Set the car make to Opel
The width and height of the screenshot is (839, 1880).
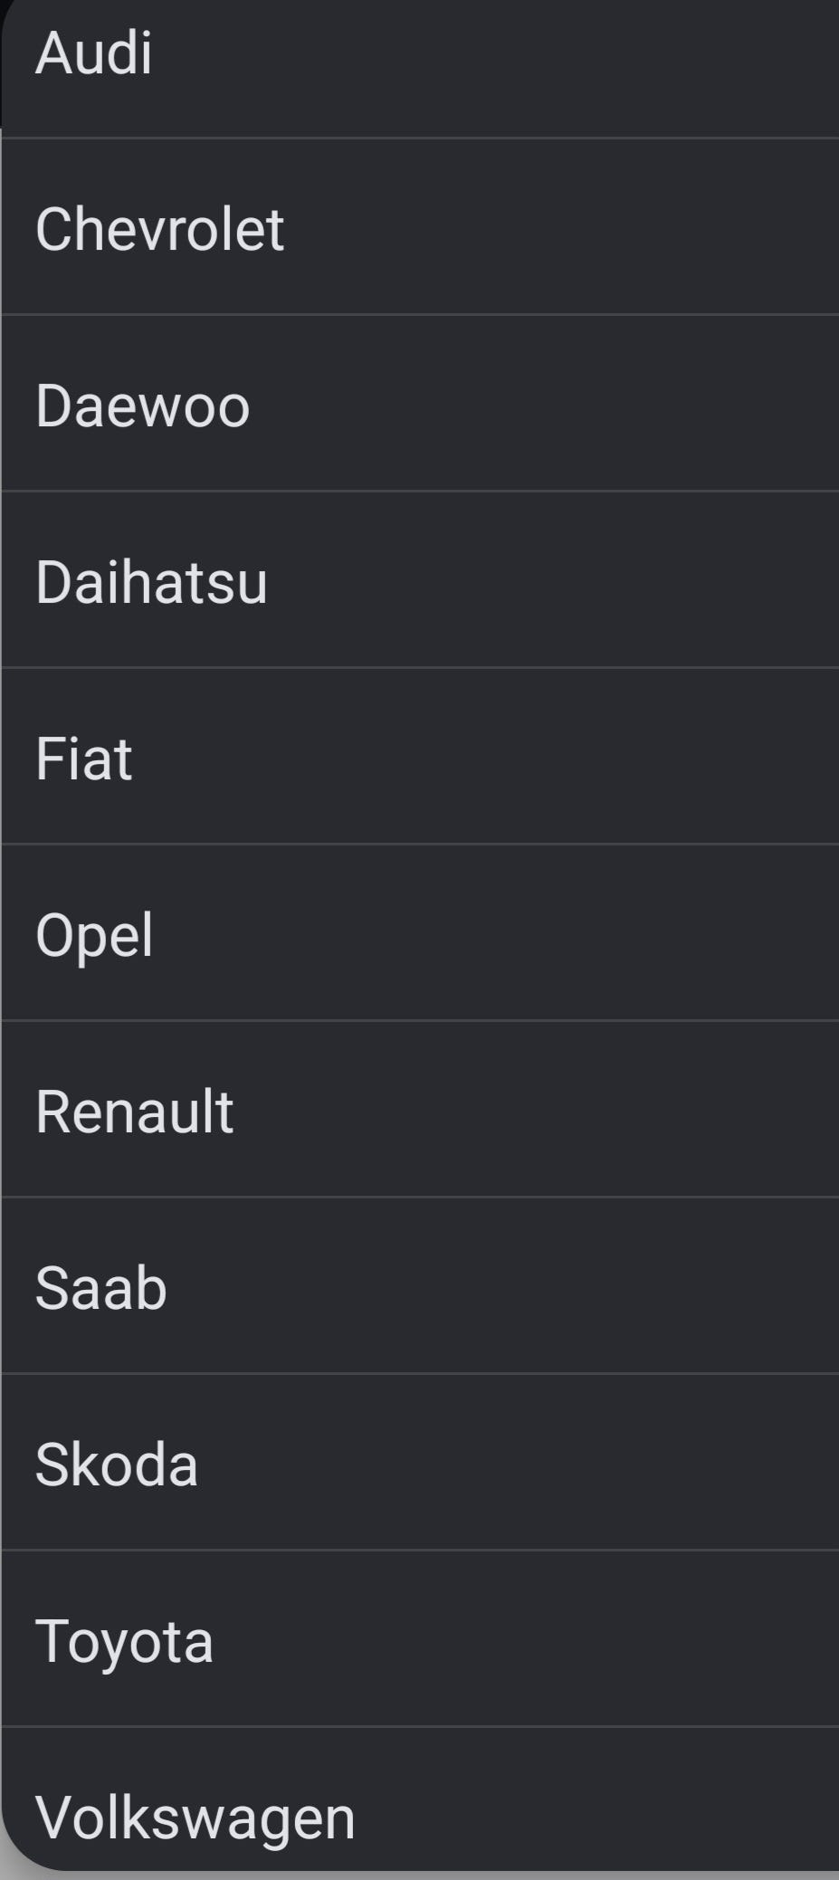[420, 932]
